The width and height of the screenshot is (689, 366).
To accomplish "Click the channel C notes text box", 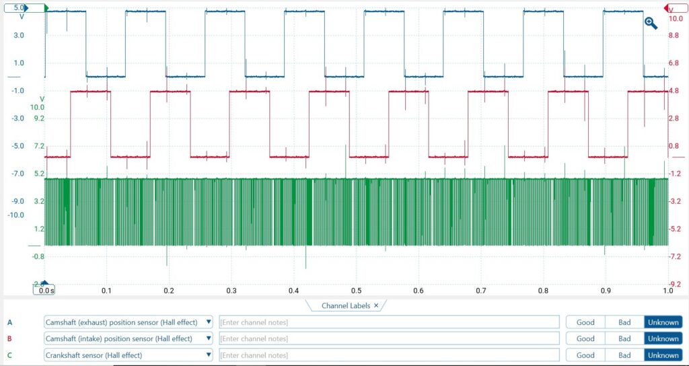I will point(389,355).
